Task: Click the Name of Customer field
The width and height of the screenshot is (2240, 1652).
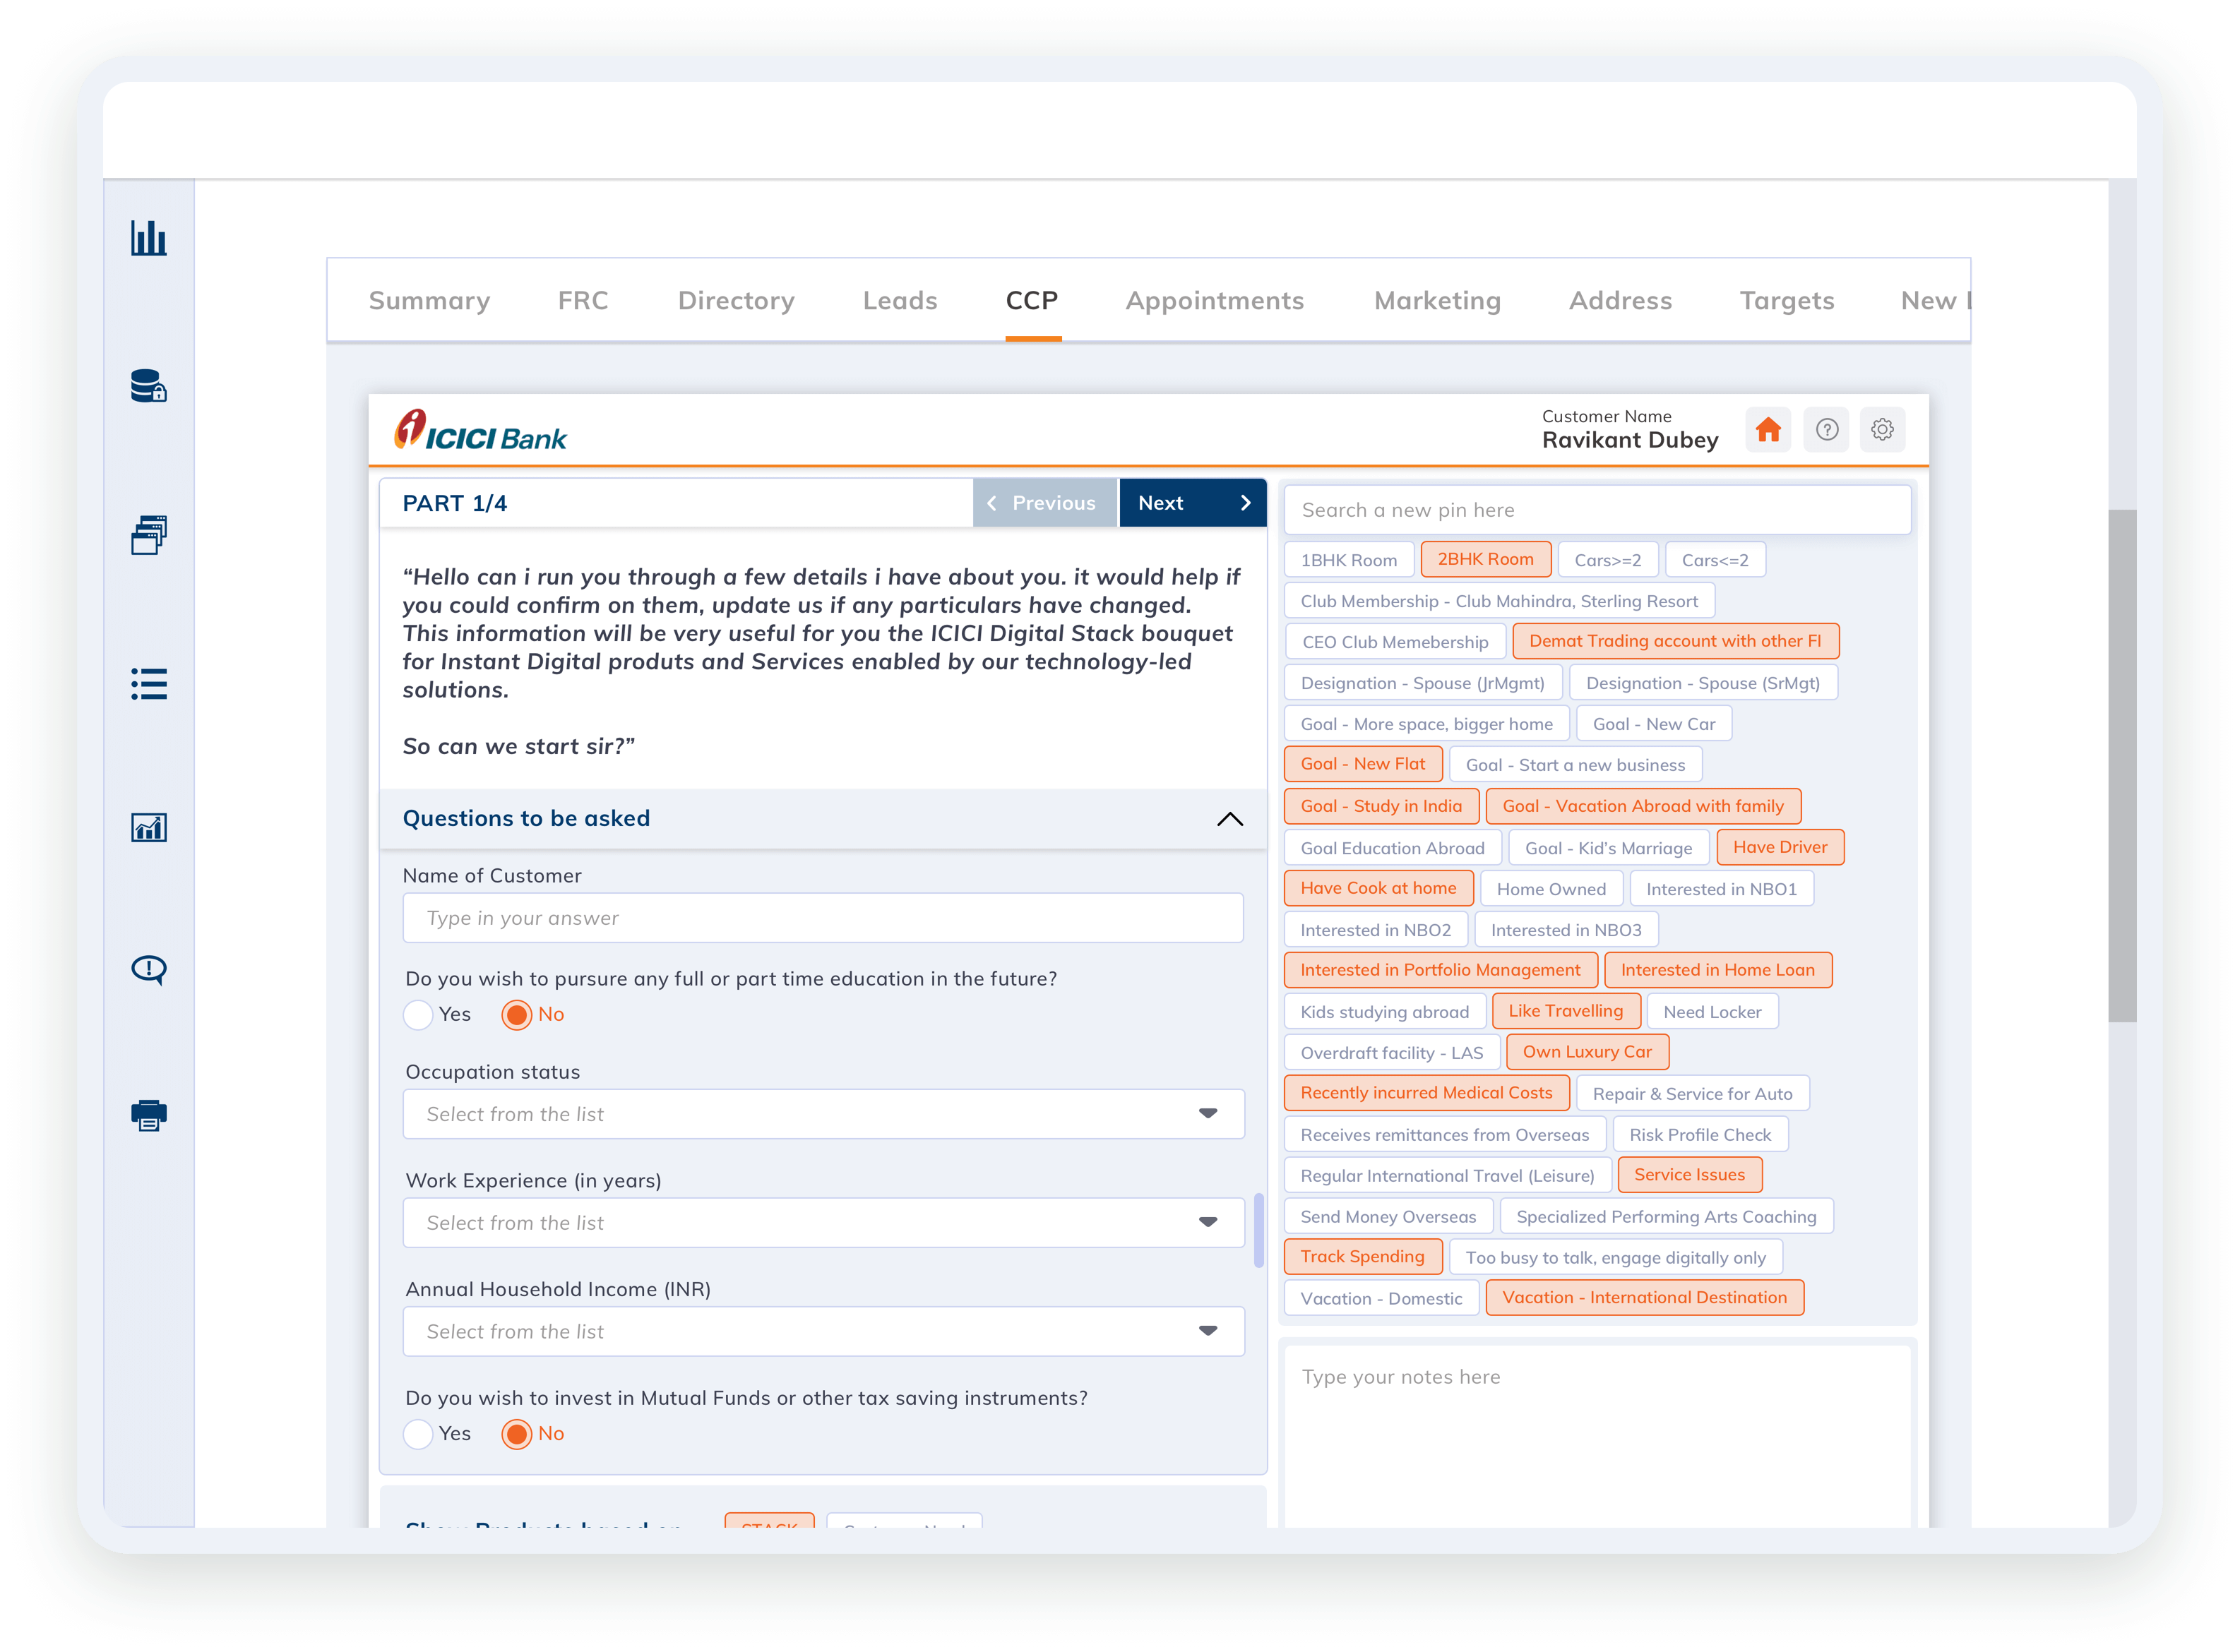Action: tap(823, 918)
